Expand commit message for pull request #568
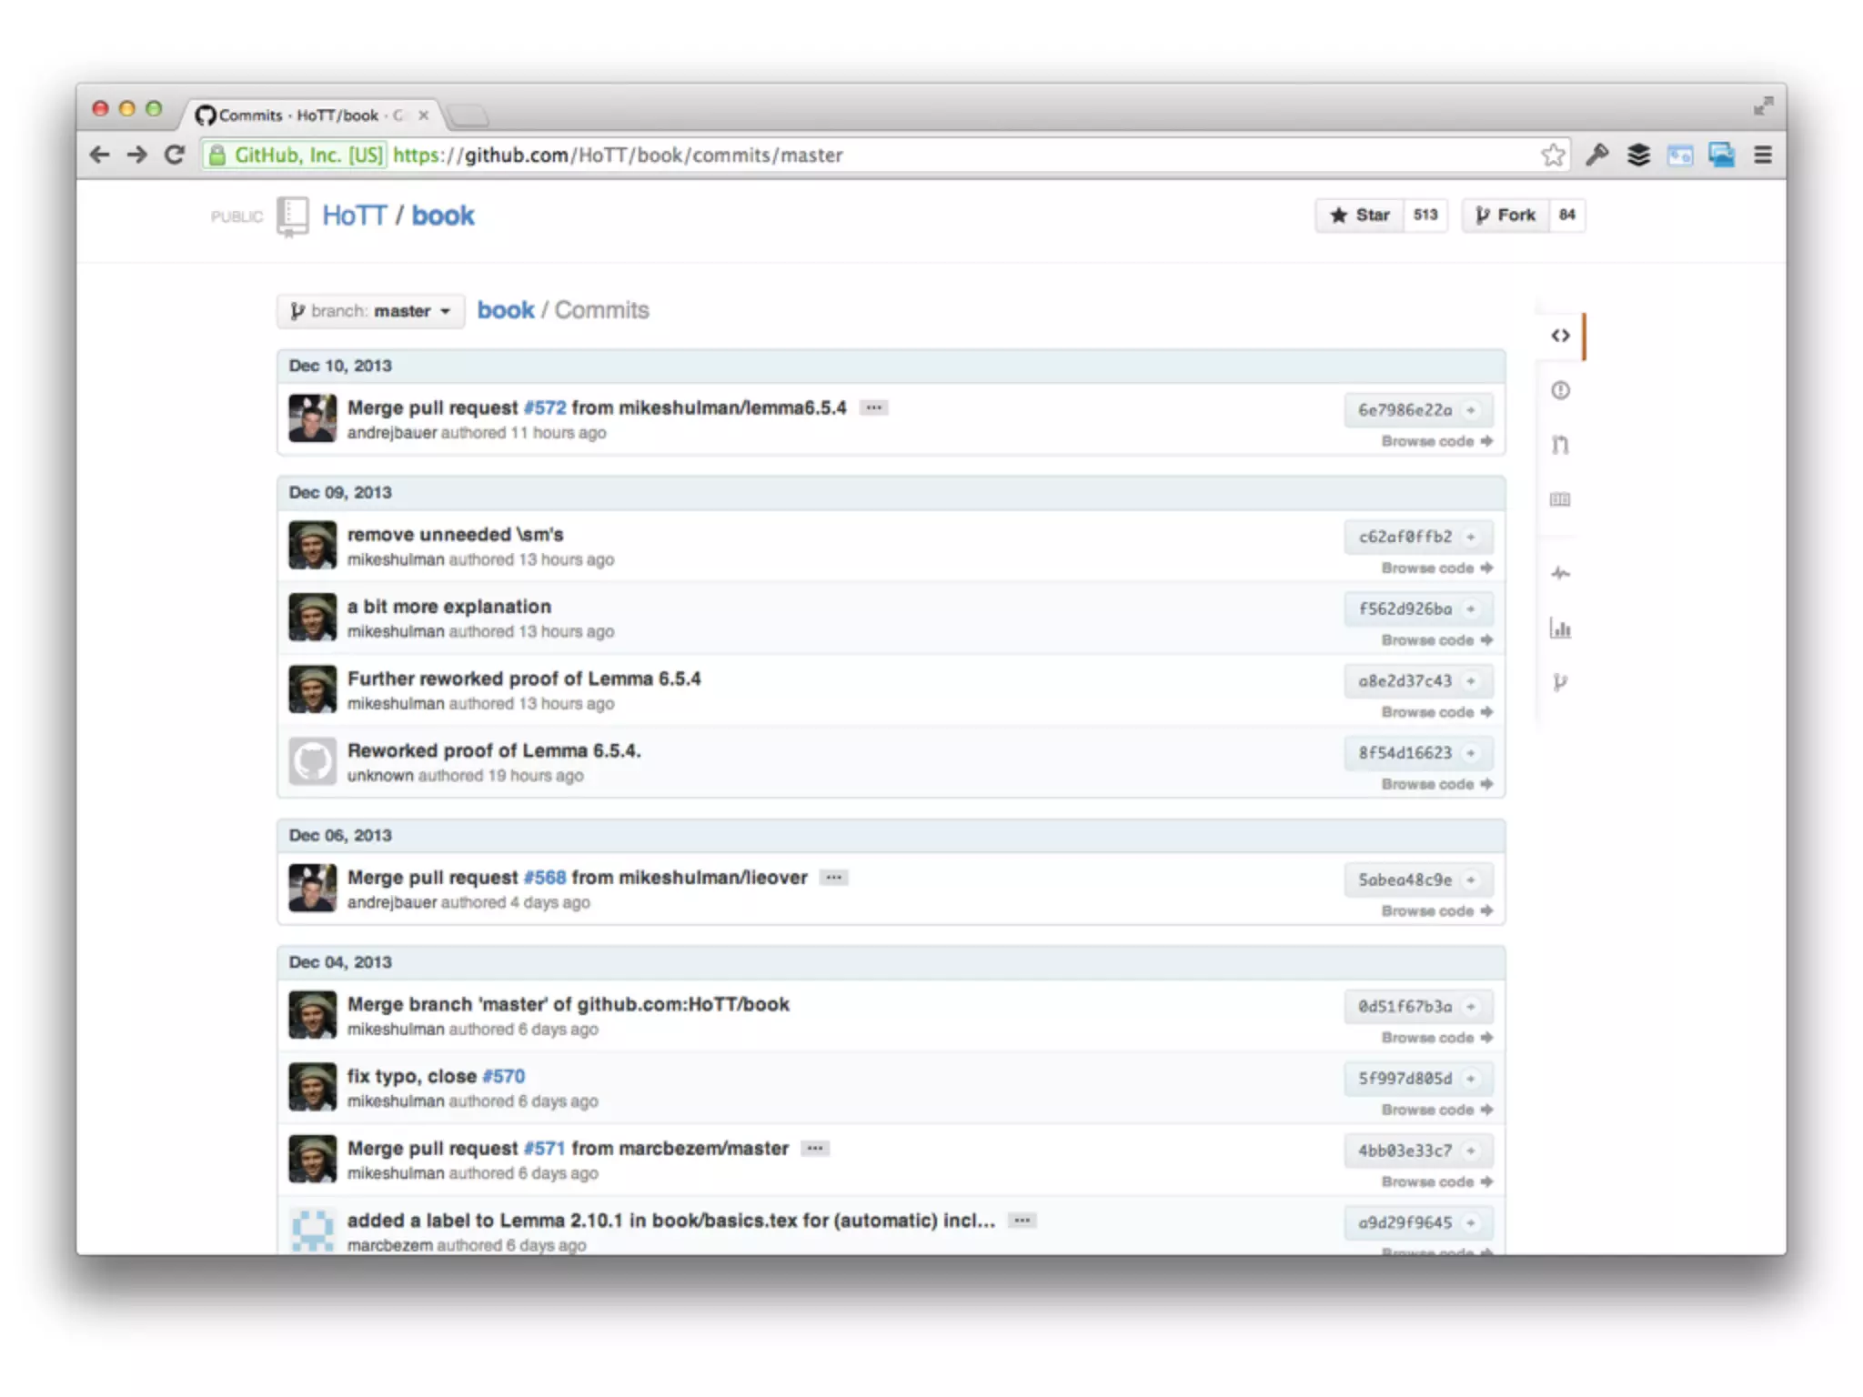This screenshot has height=1397, width=1863. [x=833, y=878]
